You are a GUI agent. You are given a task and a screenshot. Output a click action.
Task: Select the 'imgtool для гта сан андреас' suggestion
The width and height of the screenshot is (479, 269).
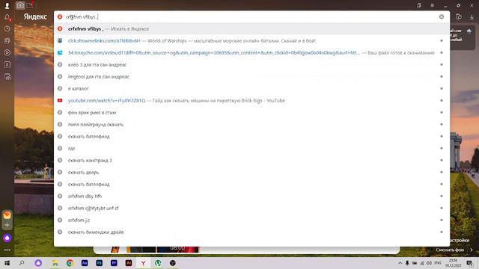[x=251, y=76]
